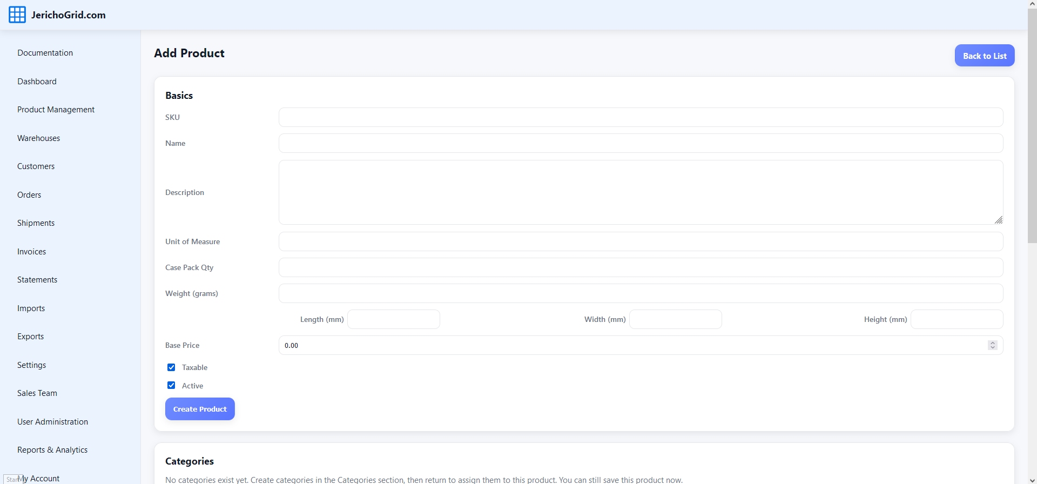The width and height of the screenshot is (1037, 484).
Task: Open User Administration page
Action: tap(52, 422)
